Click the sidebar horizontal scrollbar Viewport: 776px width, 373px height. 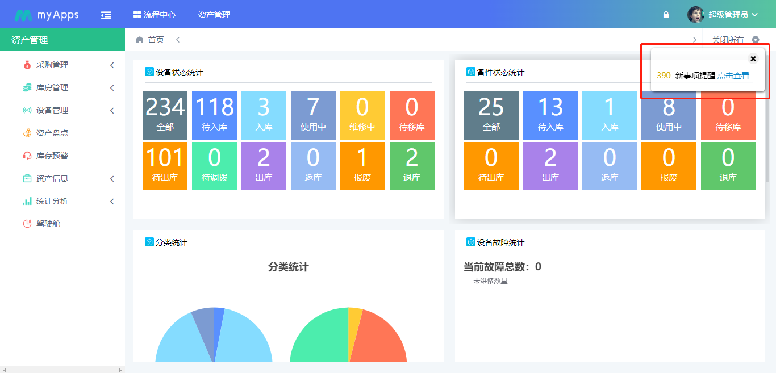(62, 370)
